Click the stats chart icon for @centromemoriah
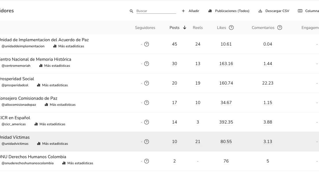The width and height of the screenshot is (319, 172). [x=41, y=66]
